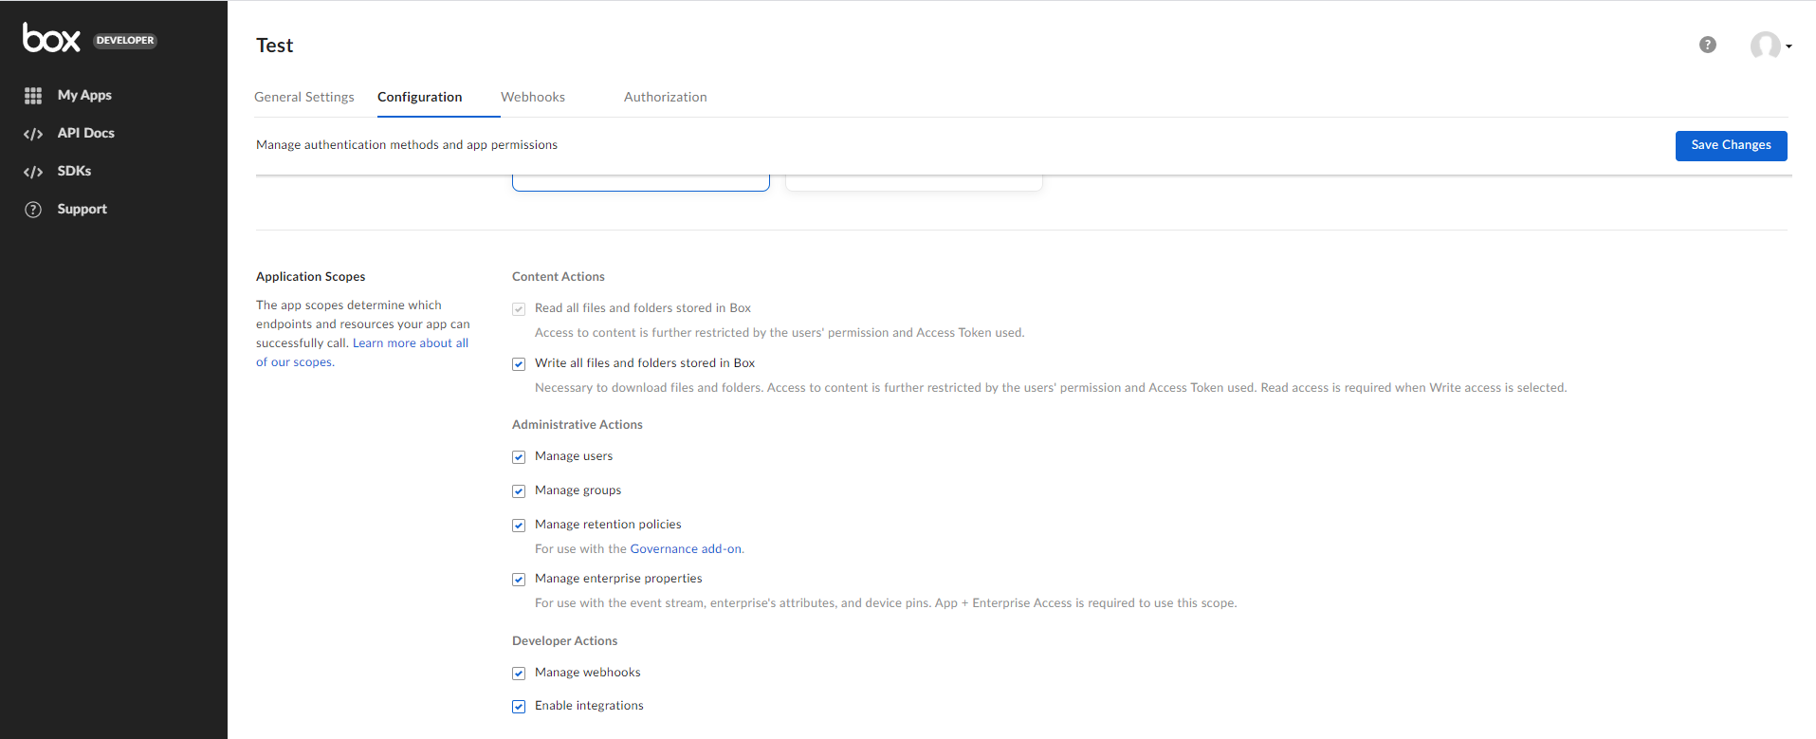Toggle the Enable integrations checkbox
This screenshot has height=739, width=1816.
click(519, 707)
